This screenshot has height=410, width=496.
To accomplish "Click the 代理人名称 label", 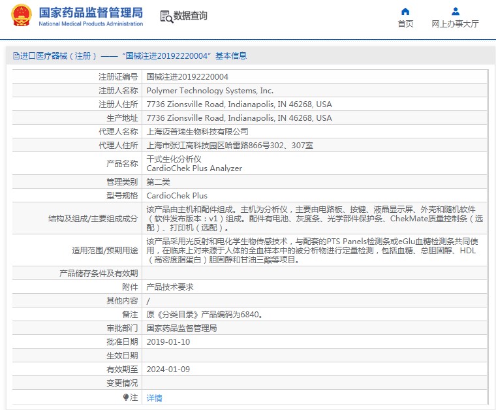I will (118, 132).
